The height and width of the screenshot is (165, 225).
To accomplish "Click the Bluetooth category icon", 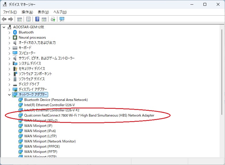I will point(15,32).
